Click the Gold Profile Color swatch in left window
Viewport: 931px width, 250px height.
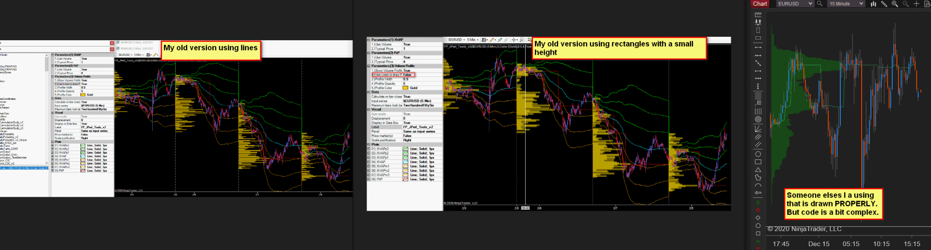83,94
